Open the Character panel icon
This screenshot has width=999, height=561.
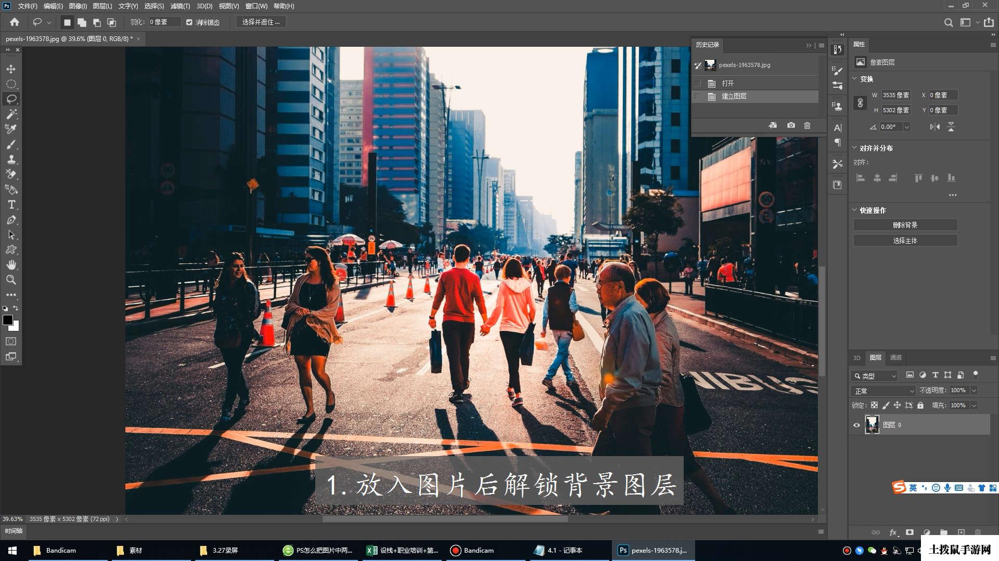(x=837, y=128)
